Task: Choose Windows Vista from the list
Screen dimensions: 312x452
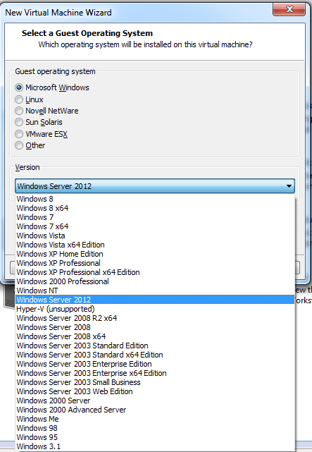Action: pos(155,236)
